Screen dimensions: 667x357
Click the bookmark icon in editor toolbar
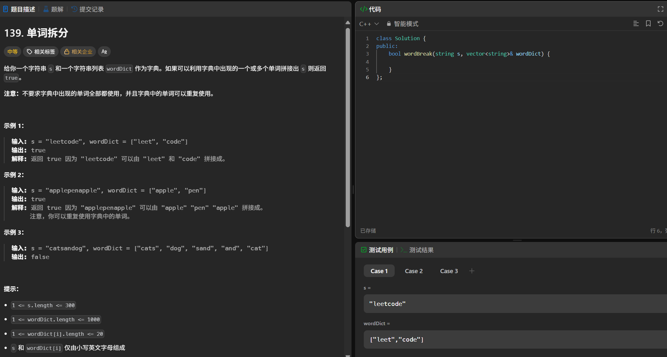coord(648,24)
